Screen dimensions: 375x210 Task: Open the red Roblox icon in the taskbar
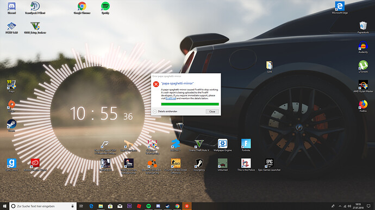click(x=139, y=206)
